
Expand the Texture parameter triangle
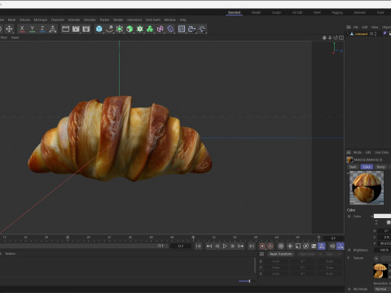coord(349,258)
